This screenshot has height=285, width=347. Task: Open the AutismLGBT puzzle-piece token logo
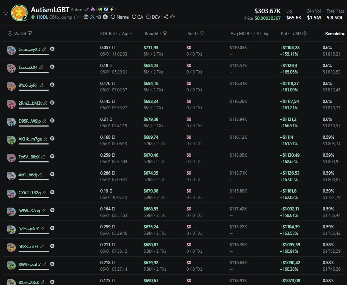19,13
